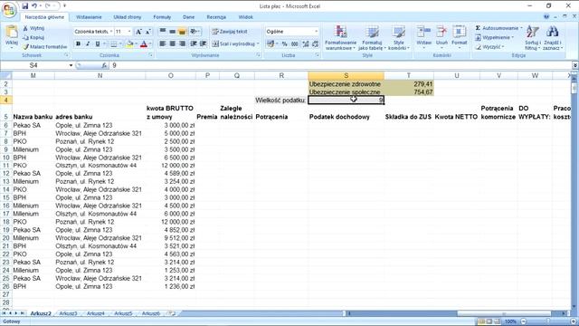Select column O header
Screen dimensions: 579x326
click(x=171, y=76)
